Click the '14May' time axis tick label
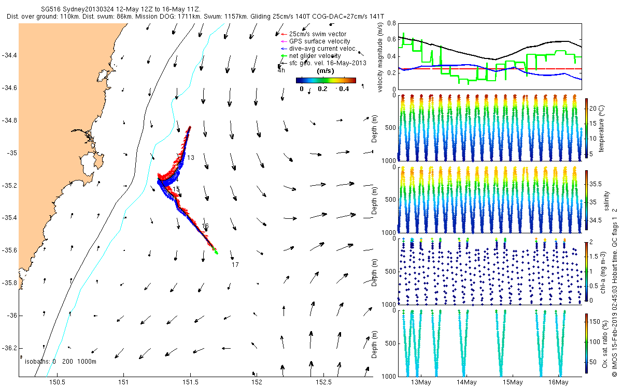622x388 pixels. tap(466, 382)
